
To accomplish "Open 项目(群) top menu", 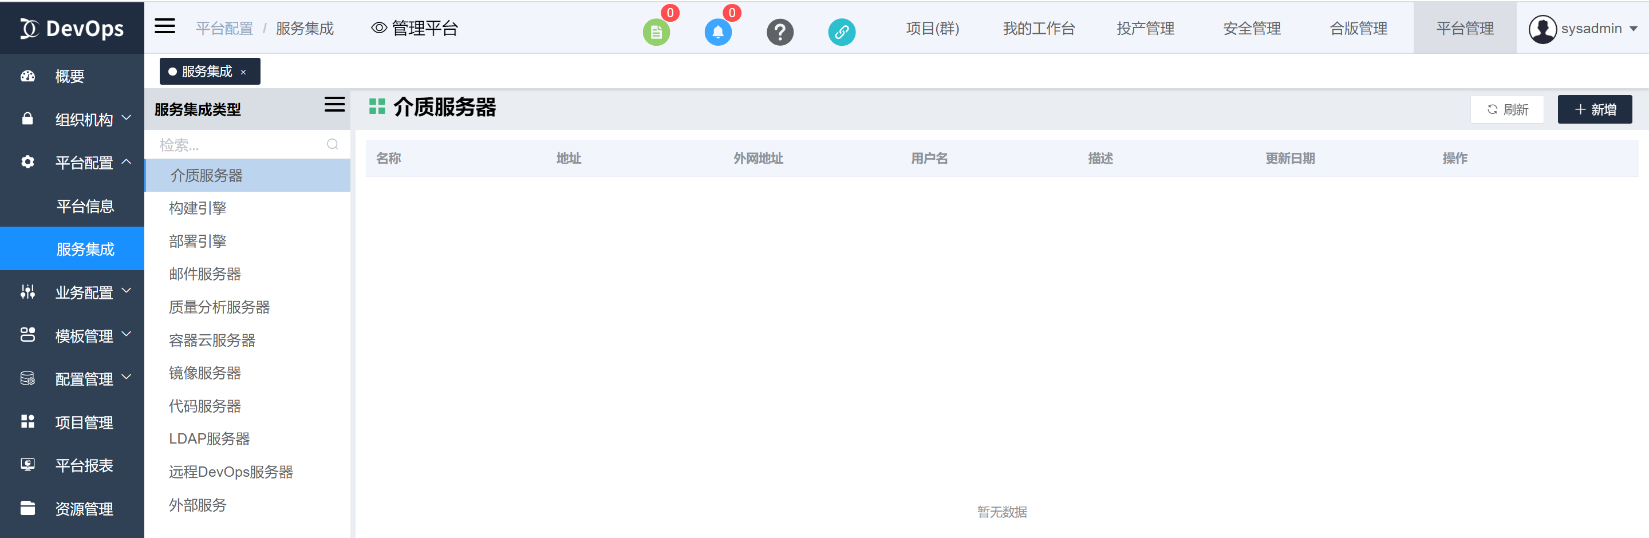I will 932,29.
